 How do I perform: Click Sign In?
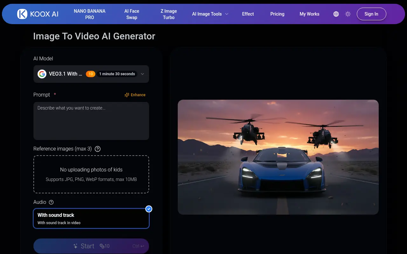pyautogui.click(x=371, y=14)
